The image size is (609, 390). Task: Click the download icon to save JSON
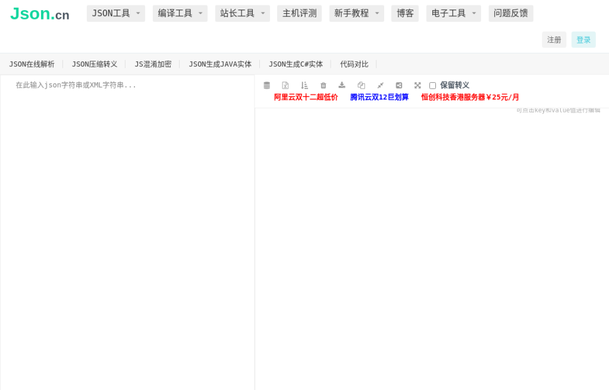(x=342, y=85)
